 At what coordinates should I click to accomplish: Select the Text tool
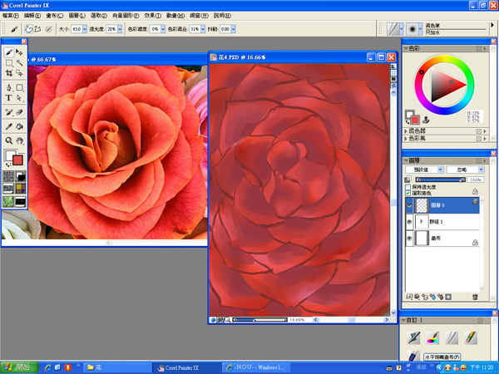point(9,98)
